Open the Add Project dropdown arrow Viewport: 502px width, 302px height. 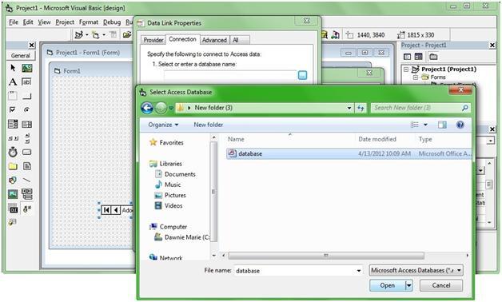pyautogui.click(x=87, y=34)
